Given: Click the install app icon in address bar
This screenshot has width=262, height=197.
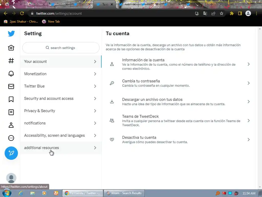Looking at the screenshot, I should click(197, 13).
